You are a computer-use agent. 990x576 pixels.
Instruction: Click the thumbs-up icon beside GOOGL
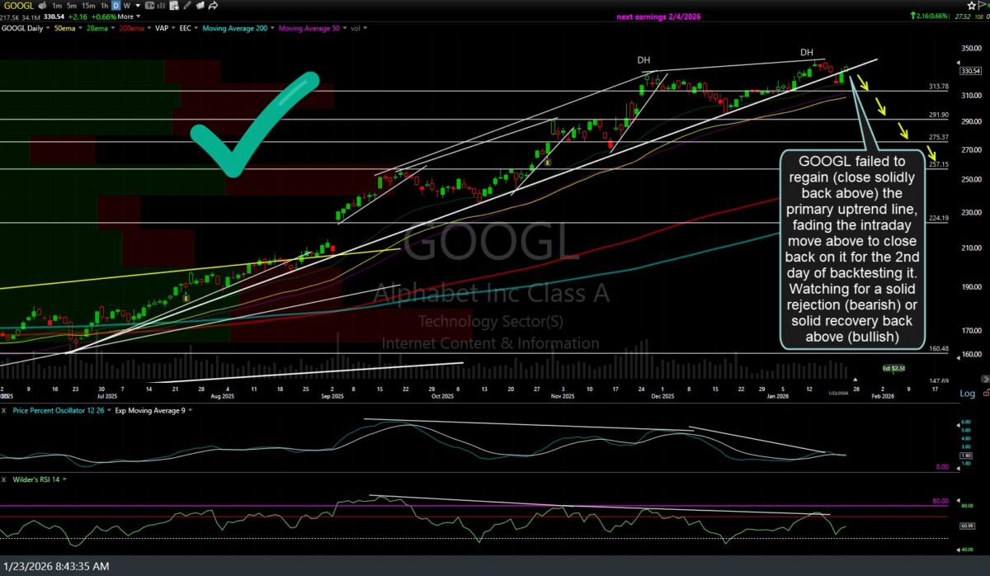click(x=44, y=6)
